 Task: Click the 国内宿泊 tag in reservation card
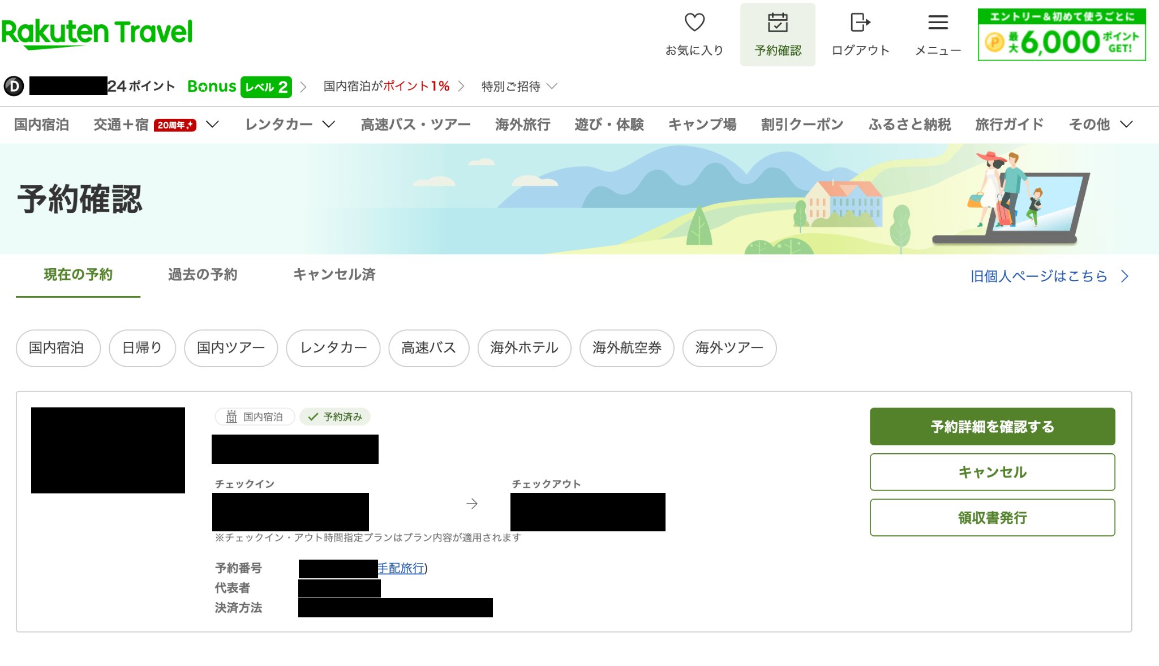point(255,417)
